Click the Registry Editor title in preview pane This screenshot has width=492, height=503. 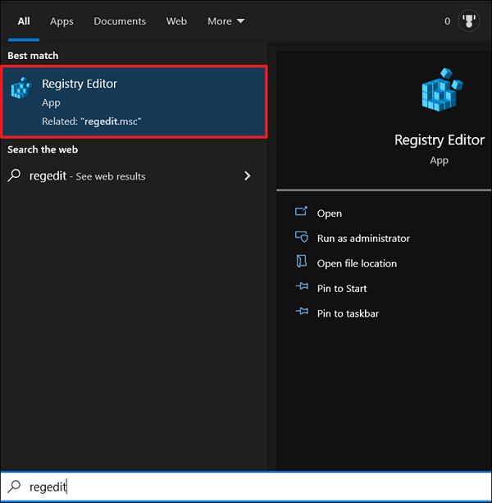(x=440, y=139)
